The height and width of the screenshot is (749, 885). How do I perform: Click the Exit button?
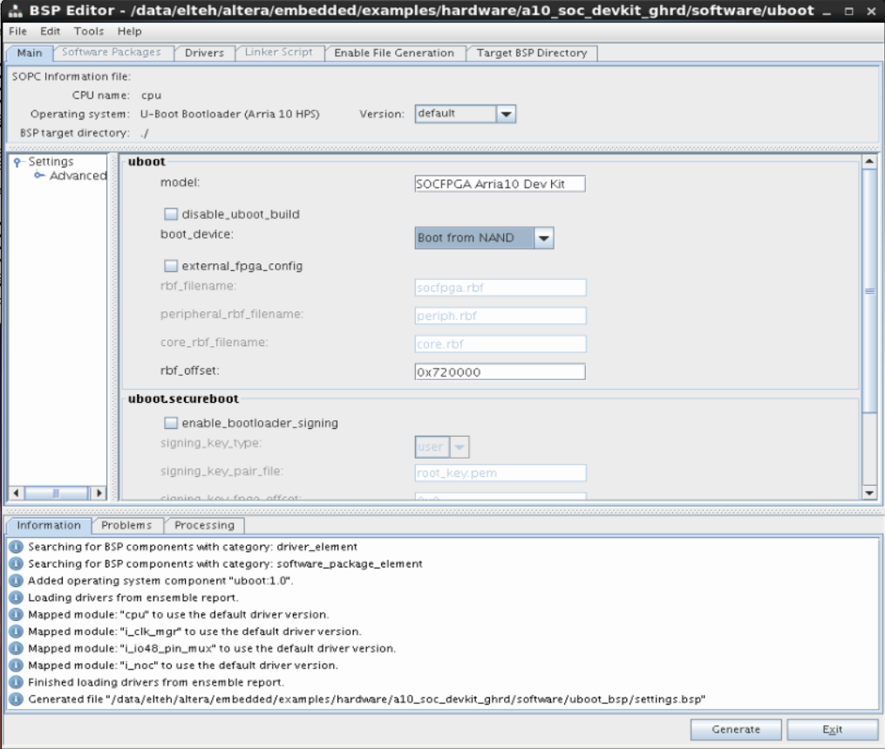click(833, 729)
